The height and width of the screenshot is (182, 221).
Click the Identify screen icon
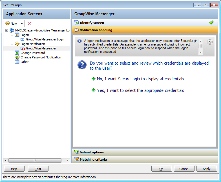(x=77, y=22)
